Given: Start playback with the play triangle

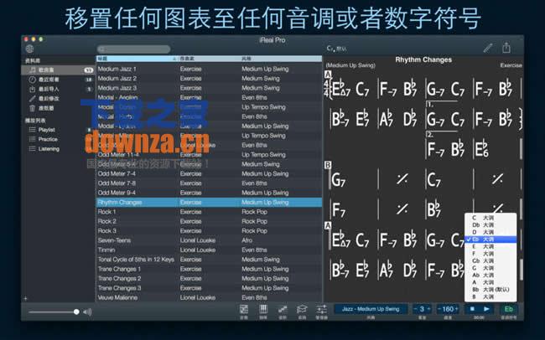Looking at the screenshot, I should tap(486, 309).
